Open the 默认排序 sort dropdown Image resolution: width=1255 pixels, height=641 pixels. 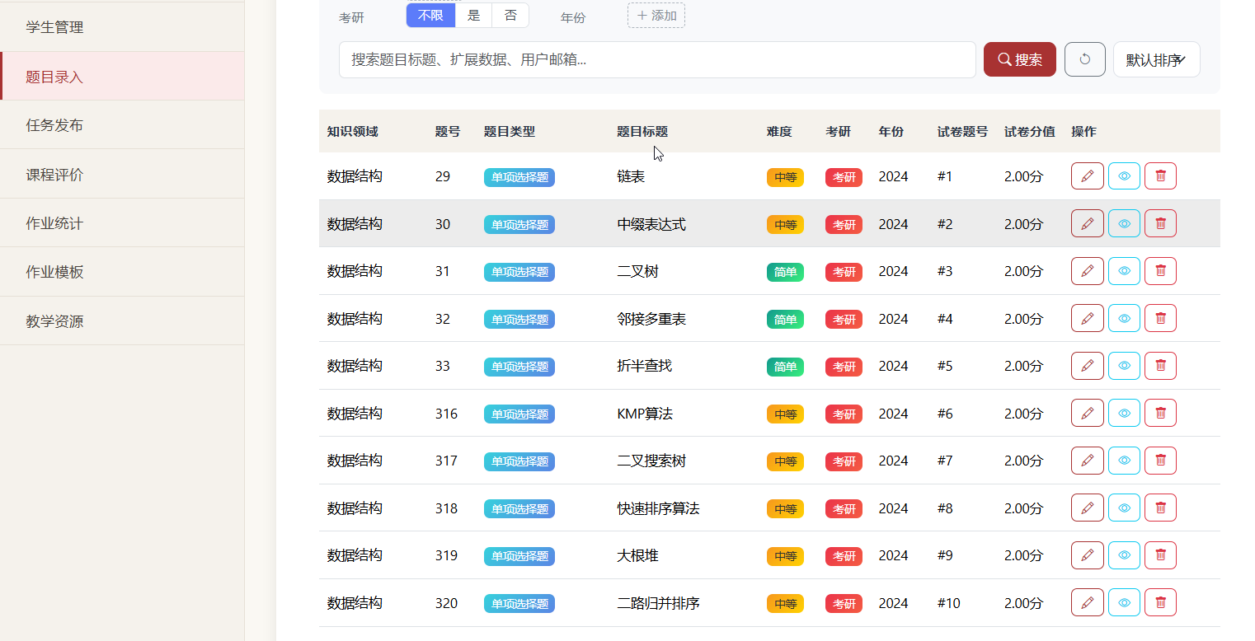pyautogui.click(x=1156, y=59)
